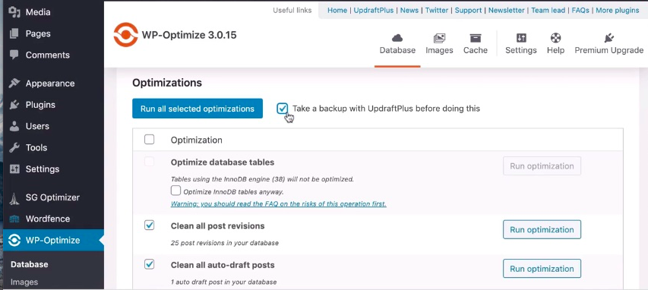Click the '1 auto draft post in your database' text
Viewport: 648px width, 290px height.
click(x=223, y=282)
